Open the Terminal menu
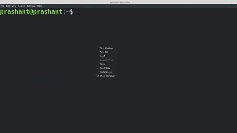This screenshot has height=133, width=237. click(x=31, y=6)
